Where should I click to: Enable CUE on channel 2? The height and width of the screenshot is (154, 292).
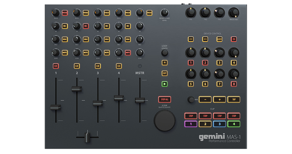coord(77,66)
